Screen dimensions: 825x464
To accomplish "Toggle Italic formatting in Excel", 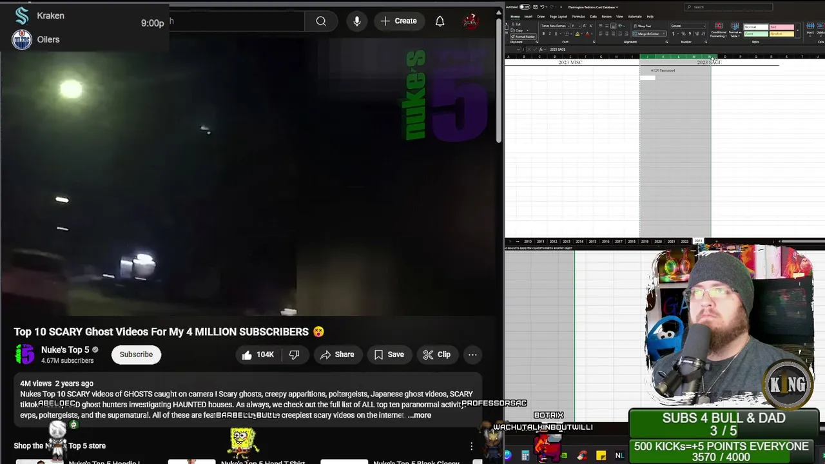I will click(x=550, y=34).
